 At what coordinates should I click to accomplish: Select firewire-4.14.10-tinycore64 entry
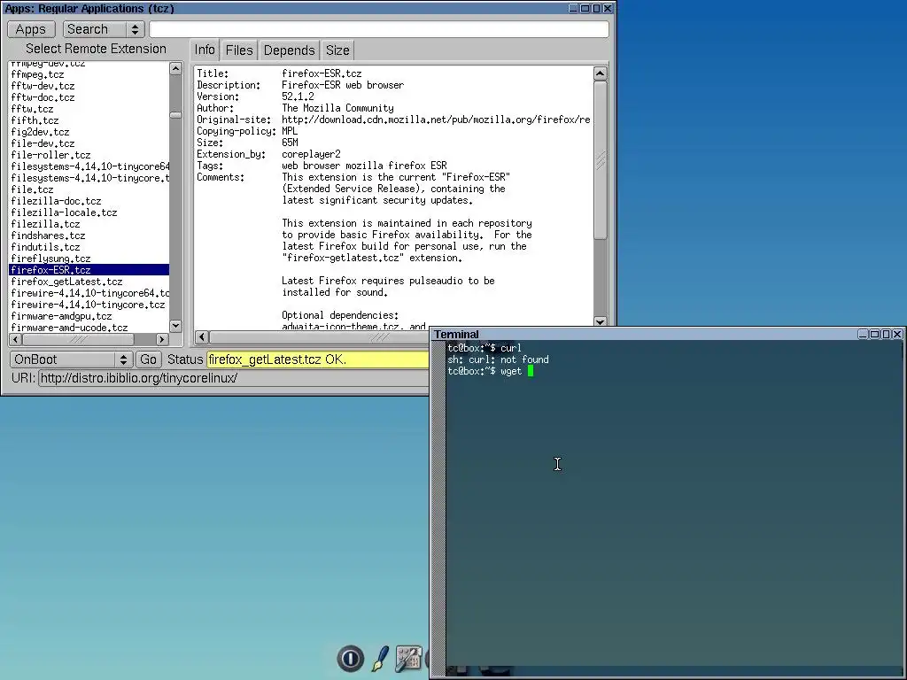89,293
